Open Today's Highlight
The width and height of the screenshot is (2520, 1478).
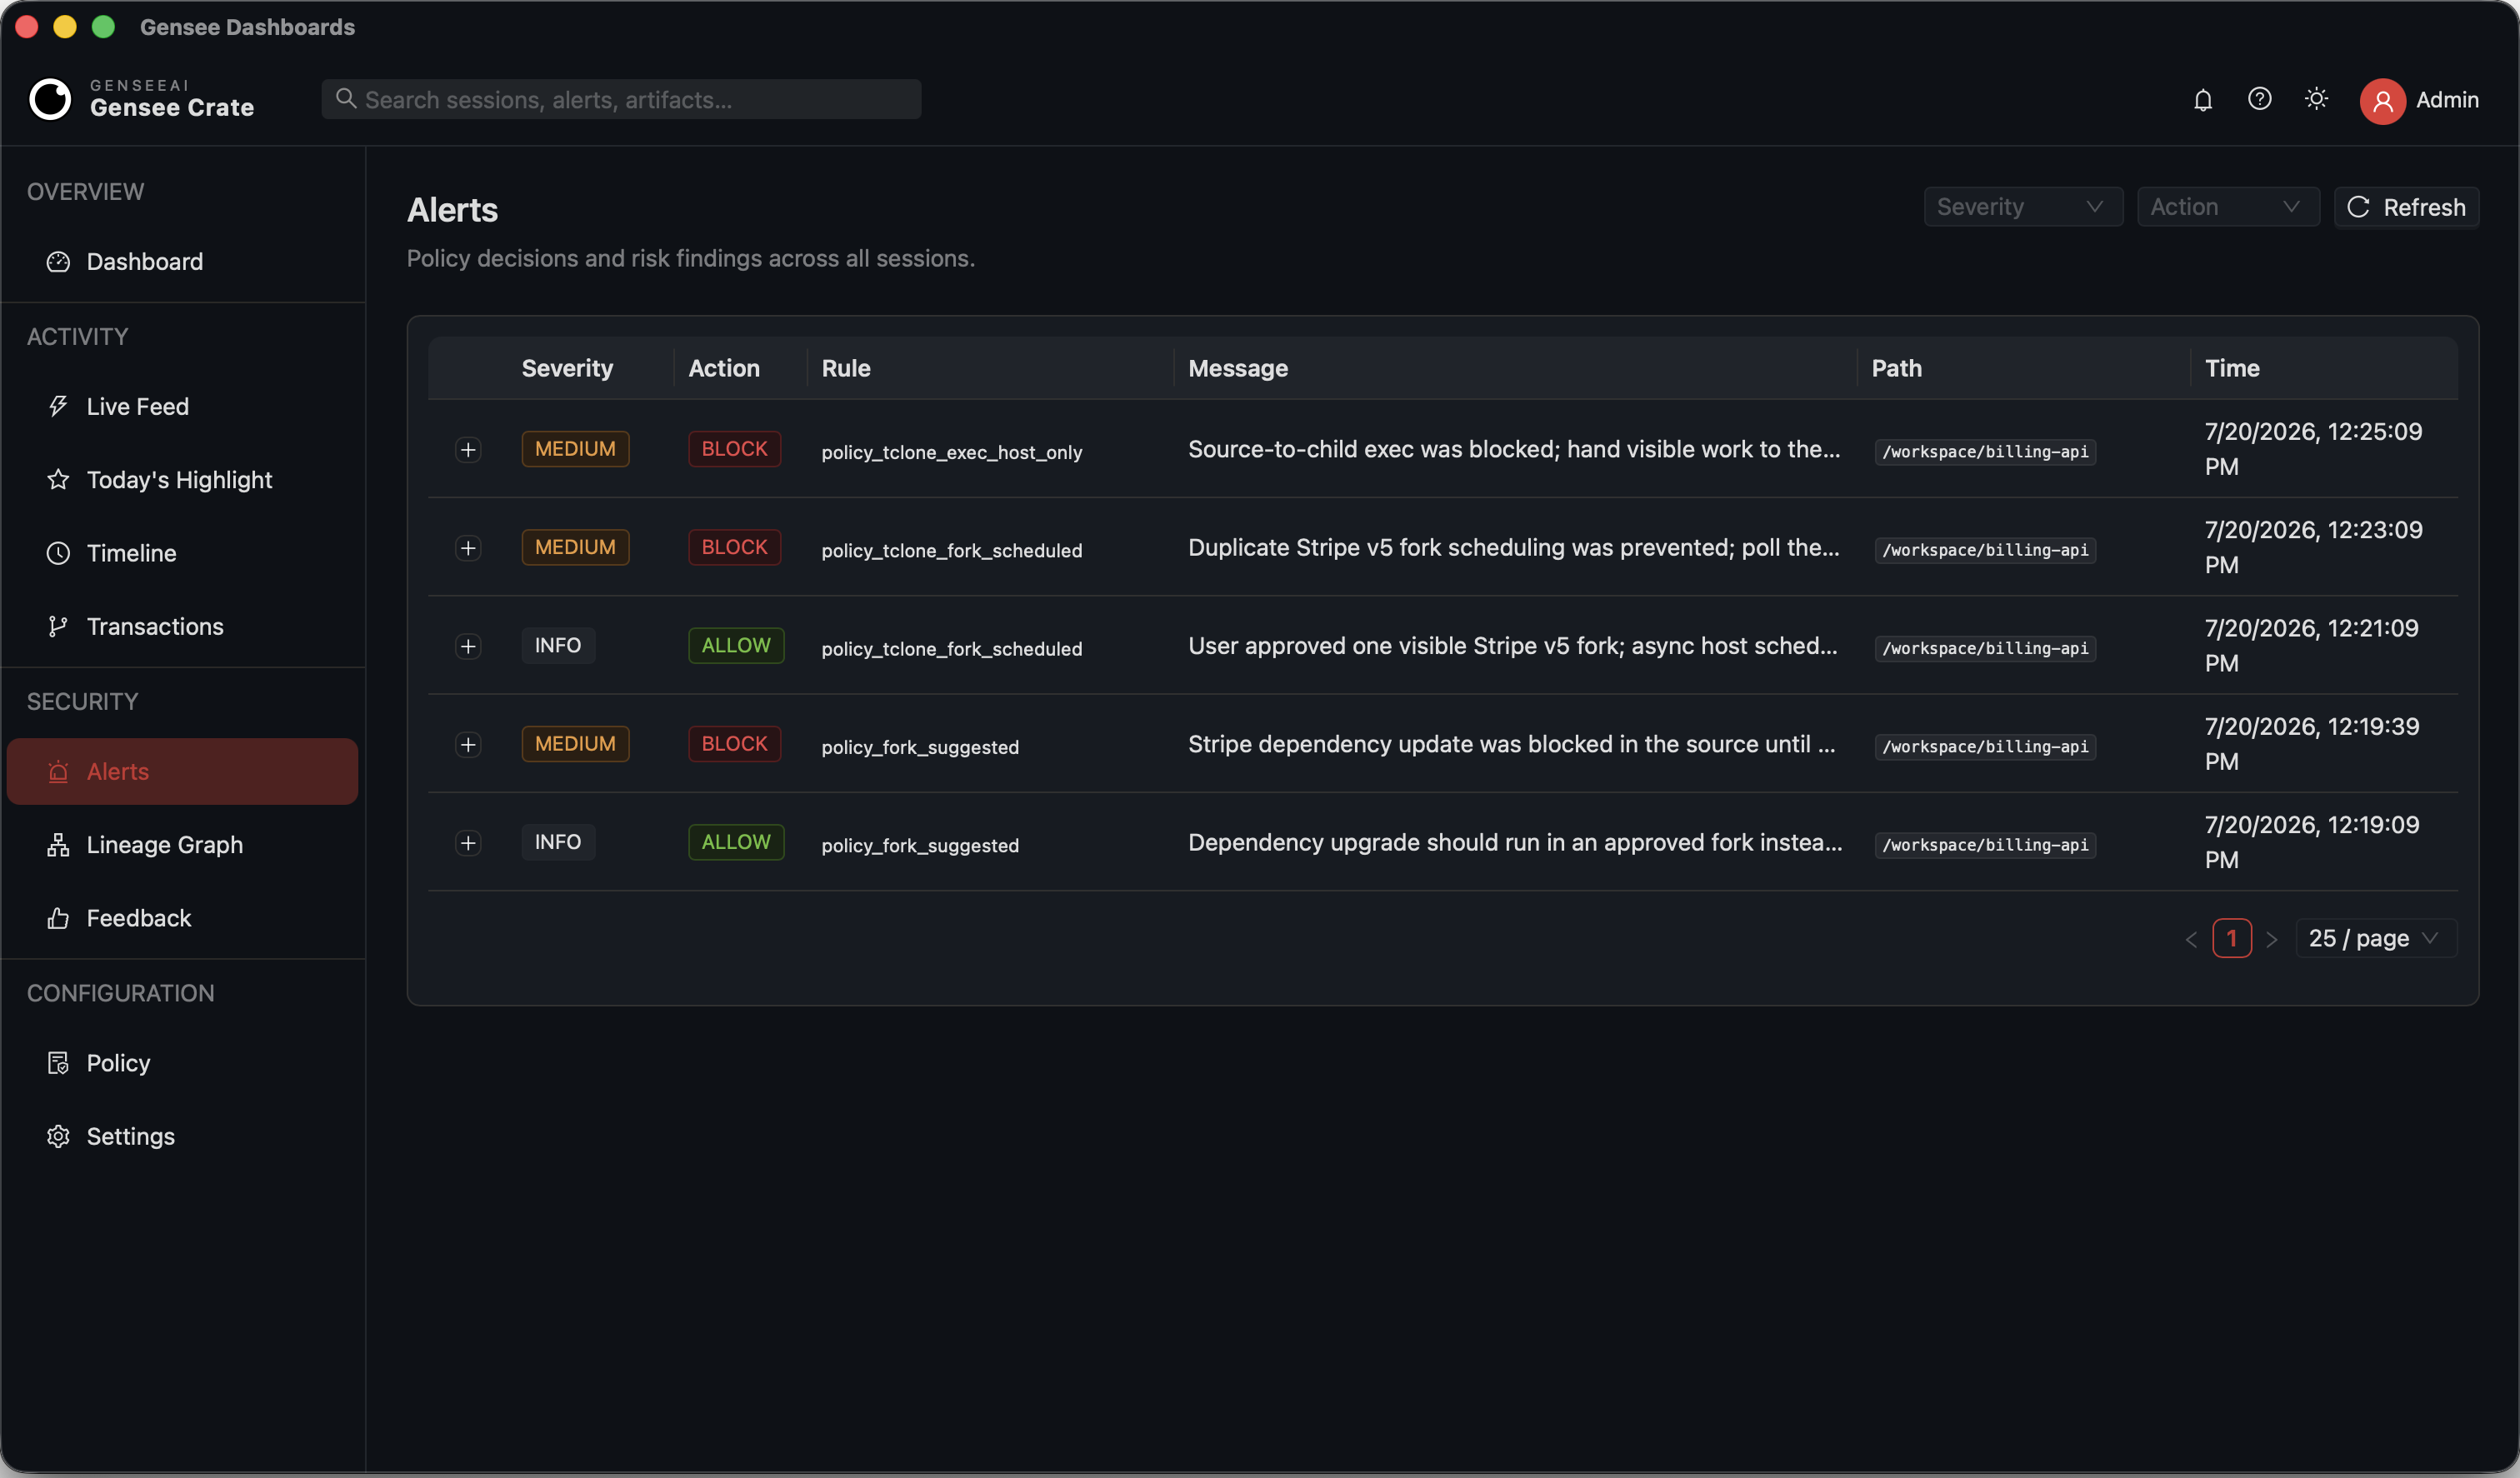(x=182, y=480)
